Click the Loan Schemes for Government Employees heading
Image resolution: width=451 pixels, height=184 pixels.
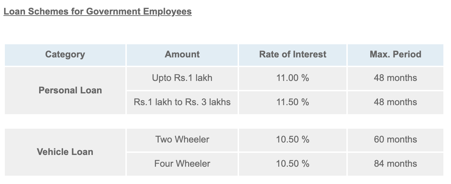(x=97, y=11)
